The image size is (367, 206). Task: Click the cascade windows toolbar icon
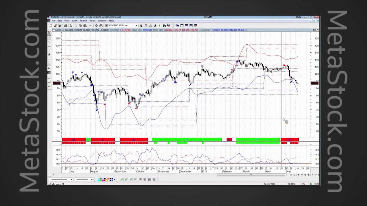click(177, 25)
